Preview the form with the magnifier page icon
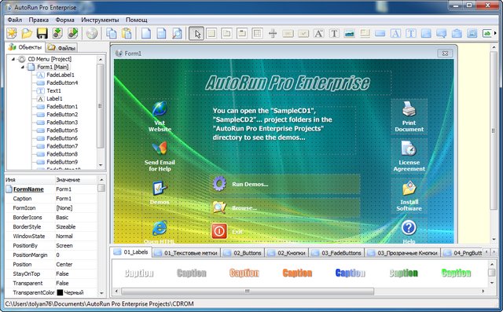Screen dimensions: 503x312 pos(177,33)
